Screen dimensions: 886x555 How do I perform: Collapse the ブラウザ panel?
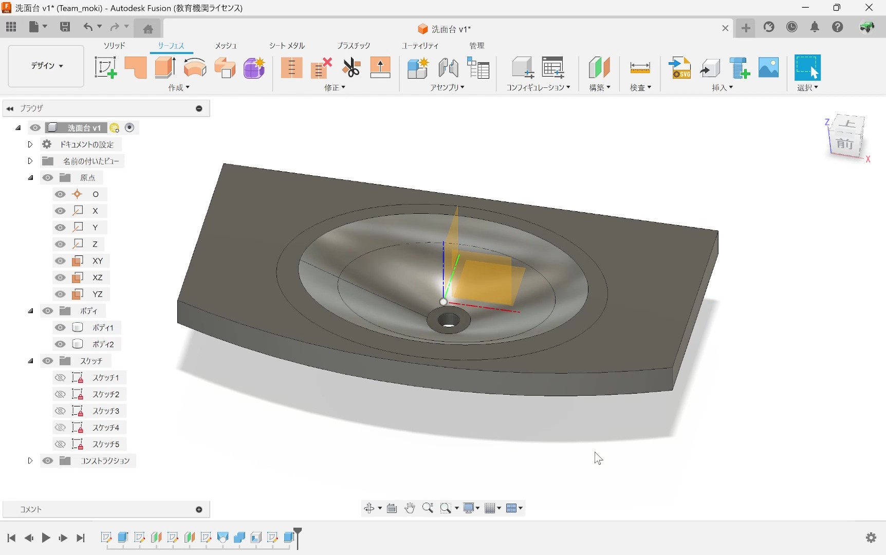10,108
